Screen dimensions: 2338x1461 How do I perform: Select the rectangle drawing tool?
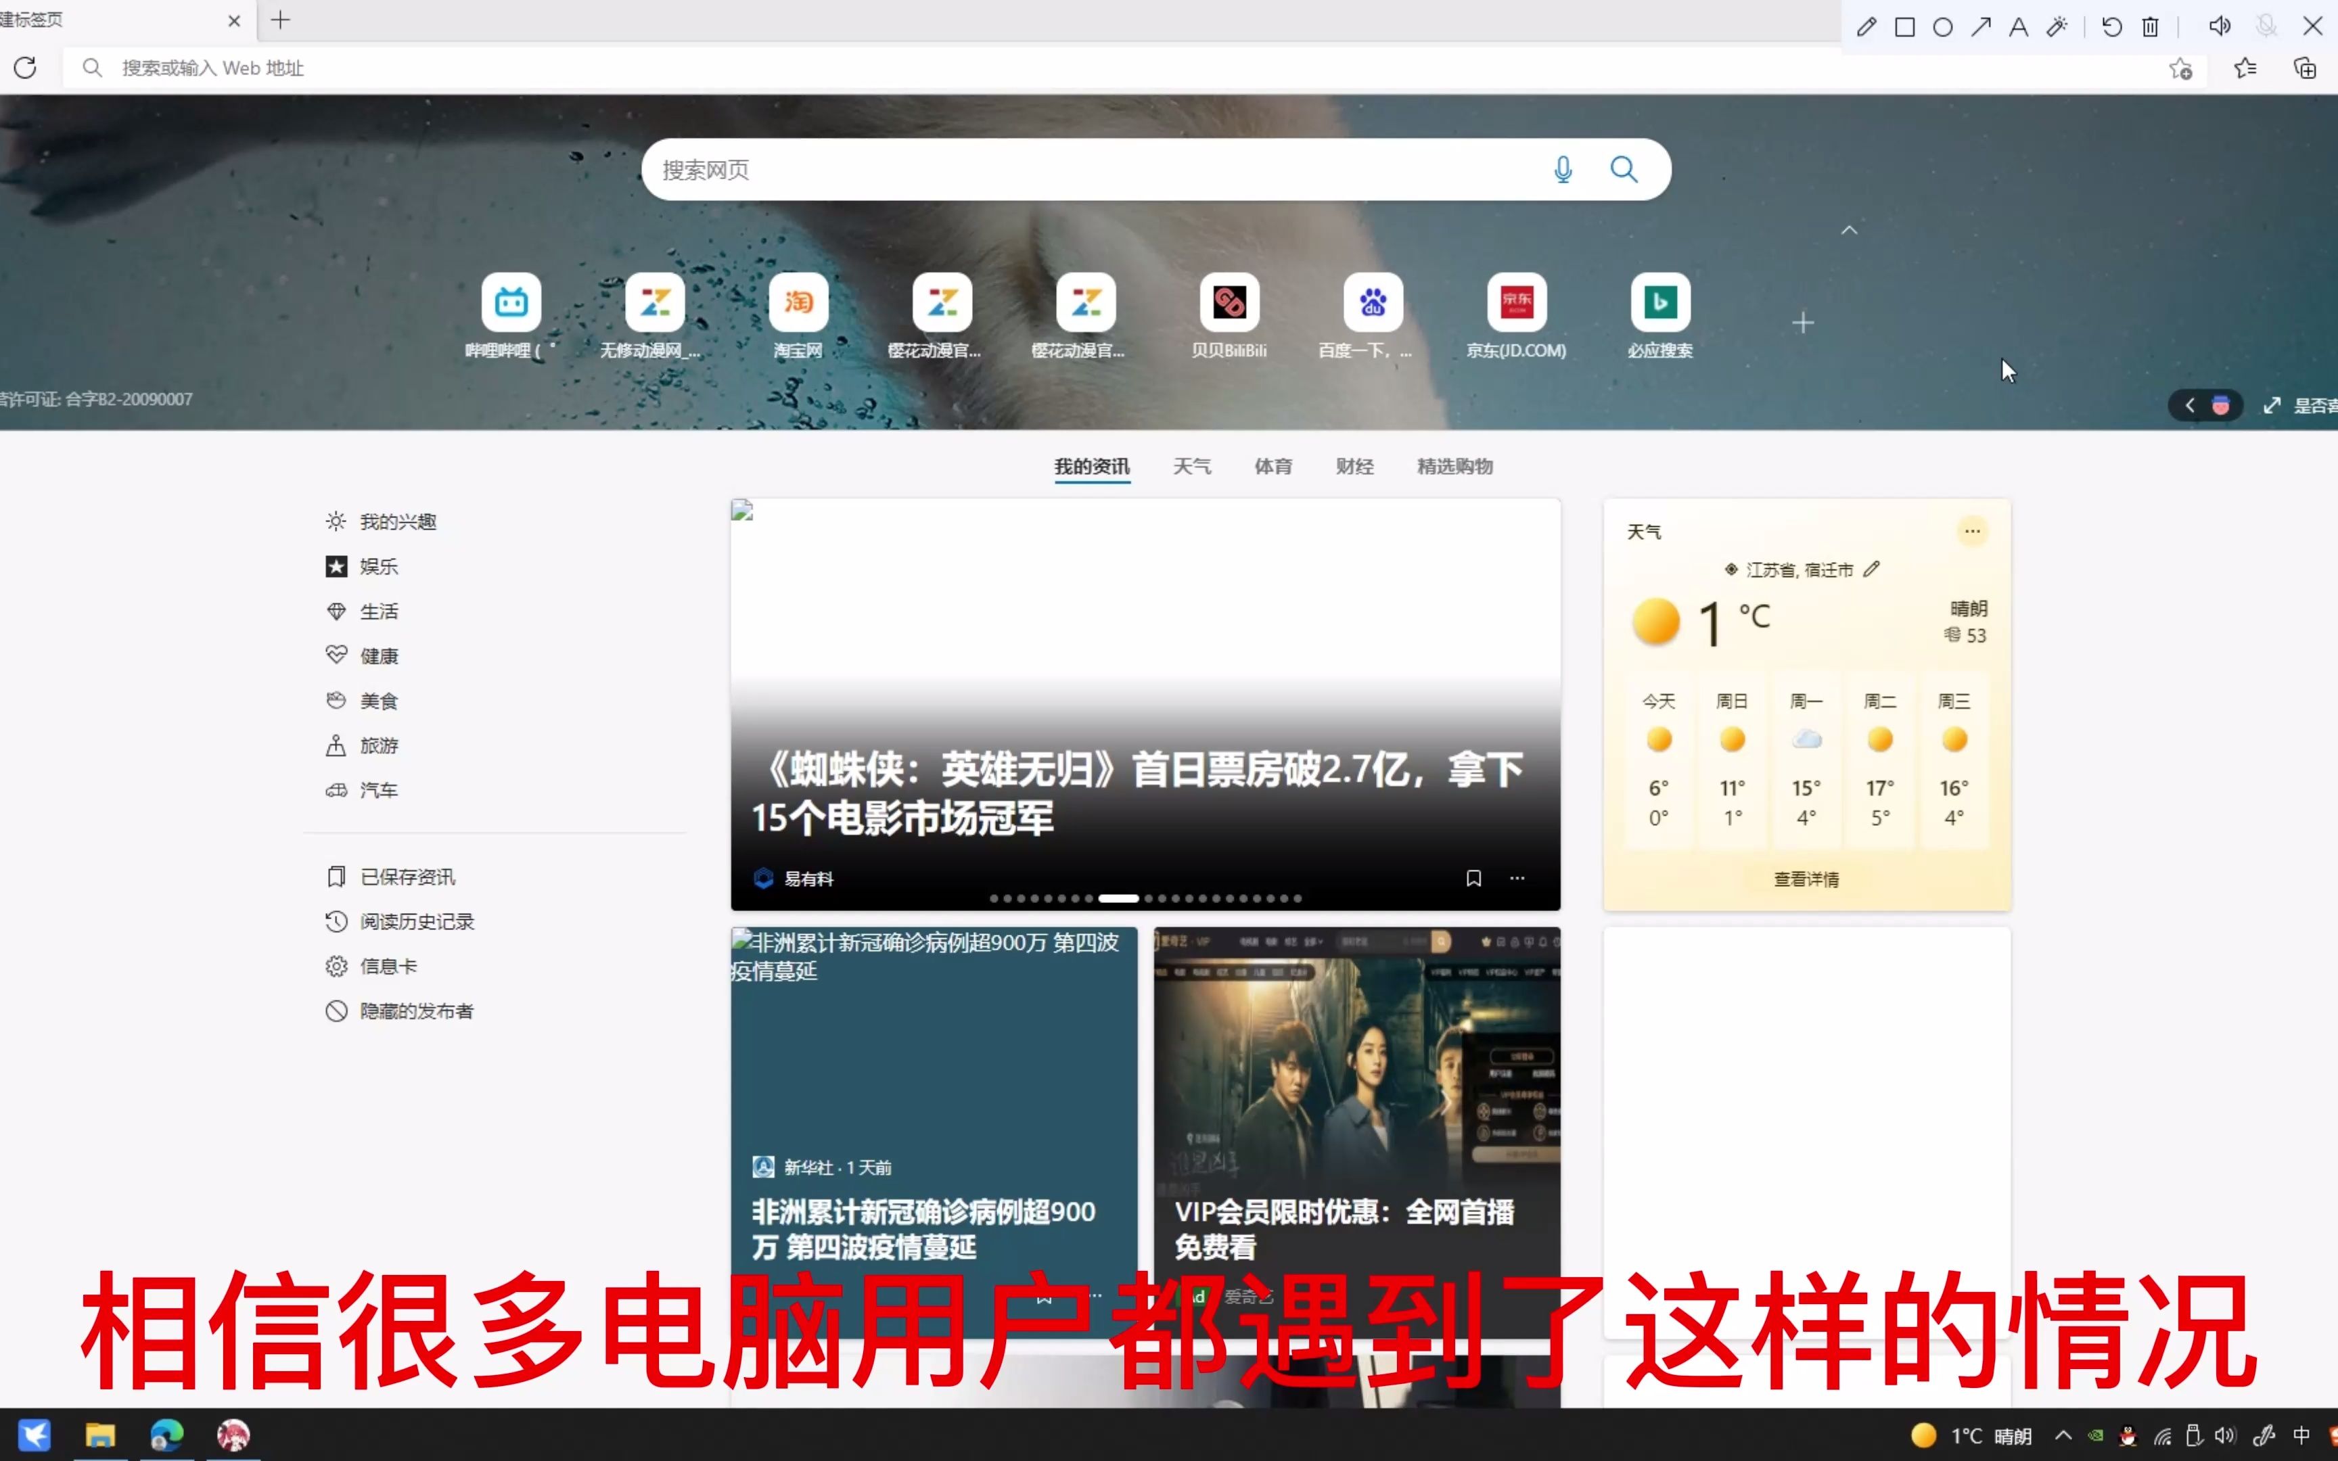click(x=1904, y=26)
